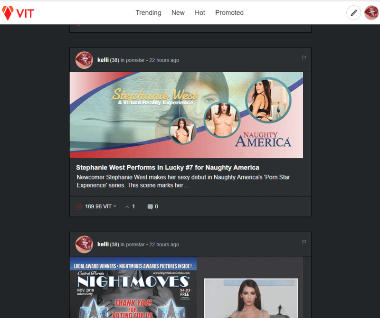The image size is (380, 318).
Task: Upvote the post using the red circle arrow icon
Action: (78, 206)
